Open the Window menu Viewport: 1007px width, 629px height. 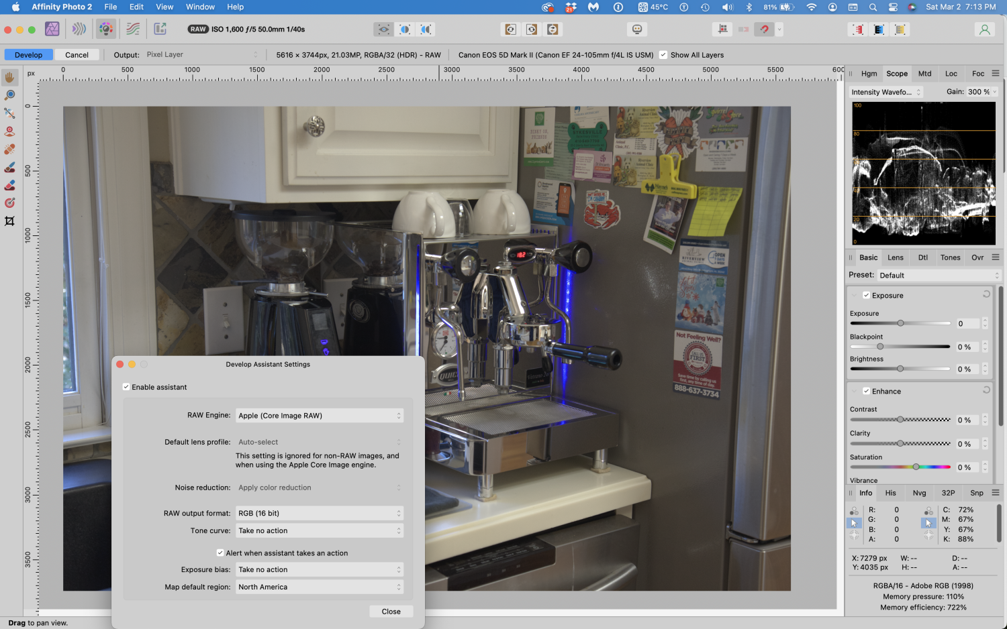(x=200, y=7)
